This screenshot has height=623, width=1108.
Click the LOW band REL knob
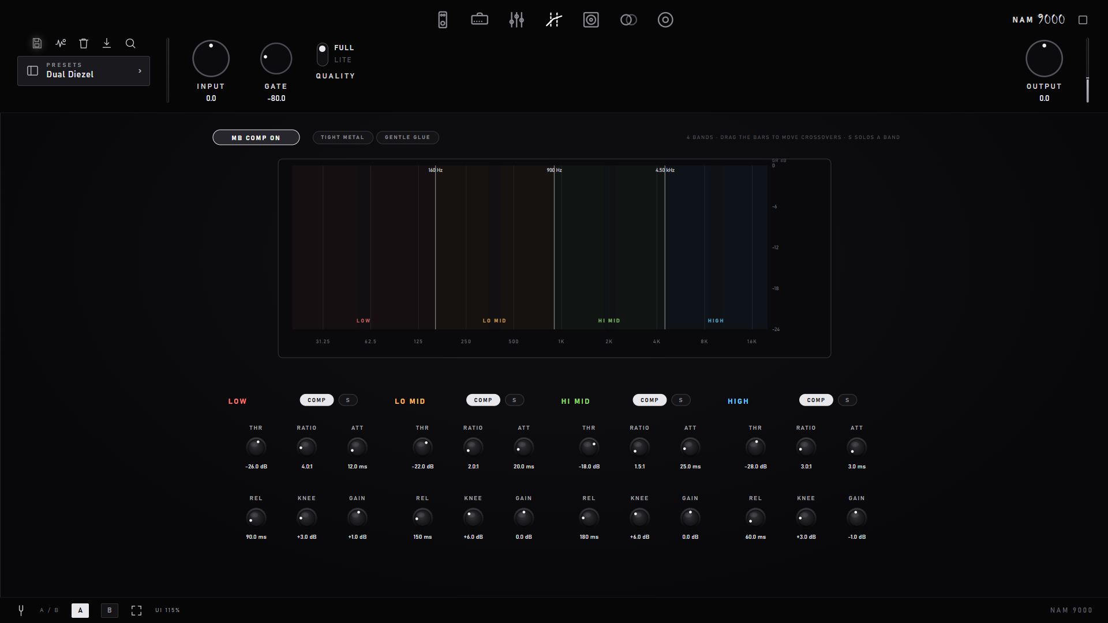tap(256, 517)
